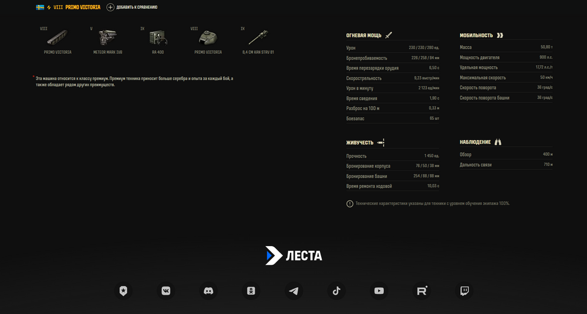587x314 pixels.
Task: Click the Боезапас row label
Action: (355, 118)
